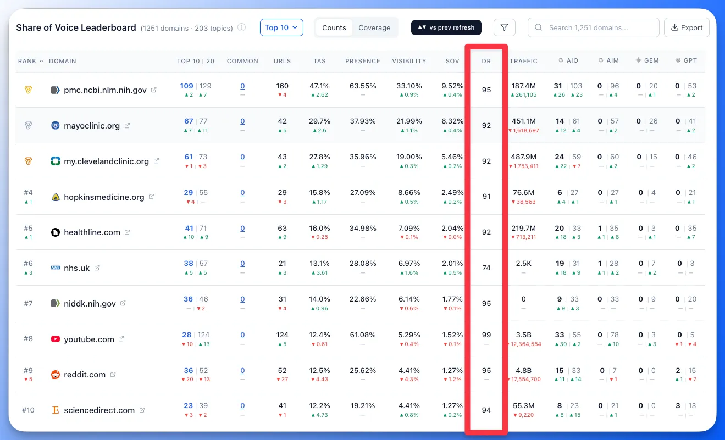Screen dimensions: 725x440
Task: Open common count link for youtube.com
Action: point(242,335)
